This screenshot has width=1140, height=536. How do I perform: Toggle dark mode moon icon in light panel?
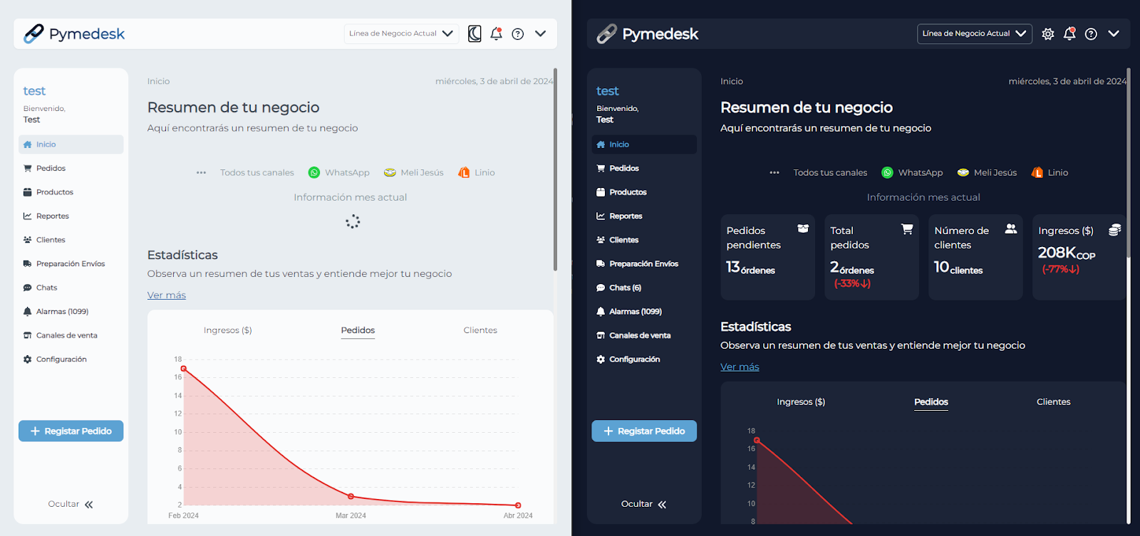[475, 33]
